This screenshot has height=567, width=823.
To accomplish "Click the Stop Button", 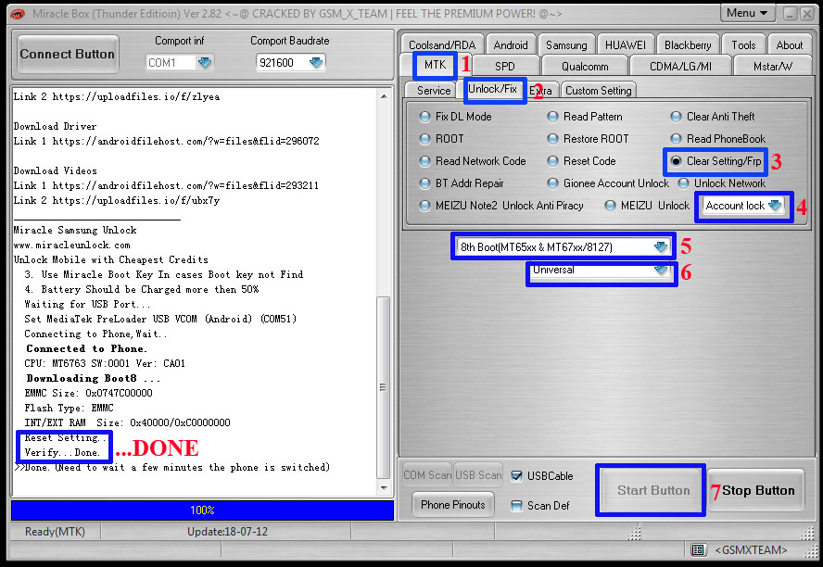I will click(756, 490).
